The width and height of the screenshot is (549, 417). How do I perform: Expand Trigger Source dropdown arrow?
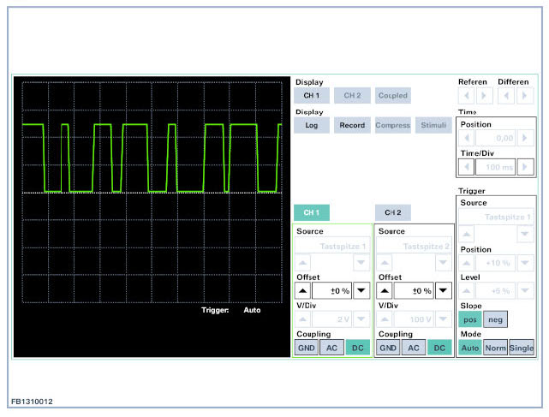point(526,233)
